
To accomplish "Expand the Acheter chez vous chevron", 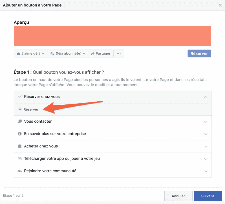I will click(x=206, y=147).
